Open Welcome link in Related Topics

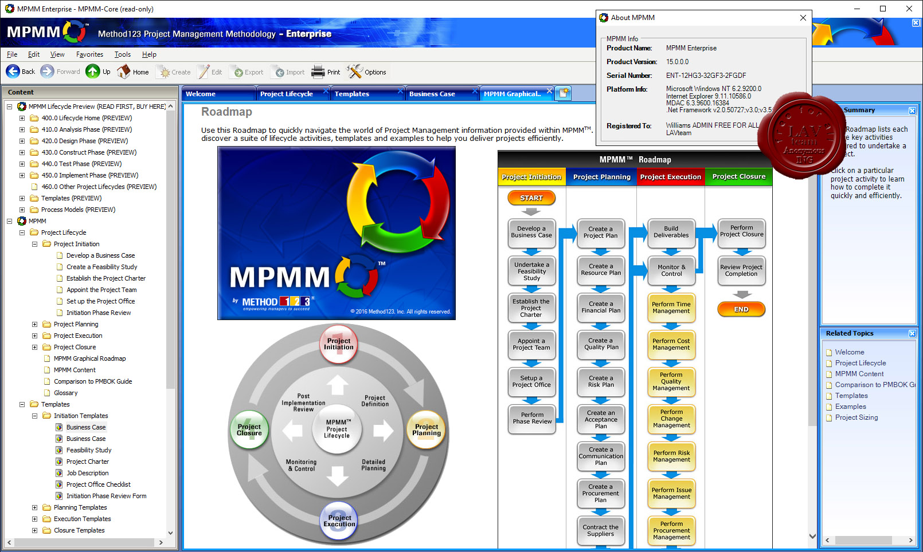pyautogui.click(x=850, y=352)
